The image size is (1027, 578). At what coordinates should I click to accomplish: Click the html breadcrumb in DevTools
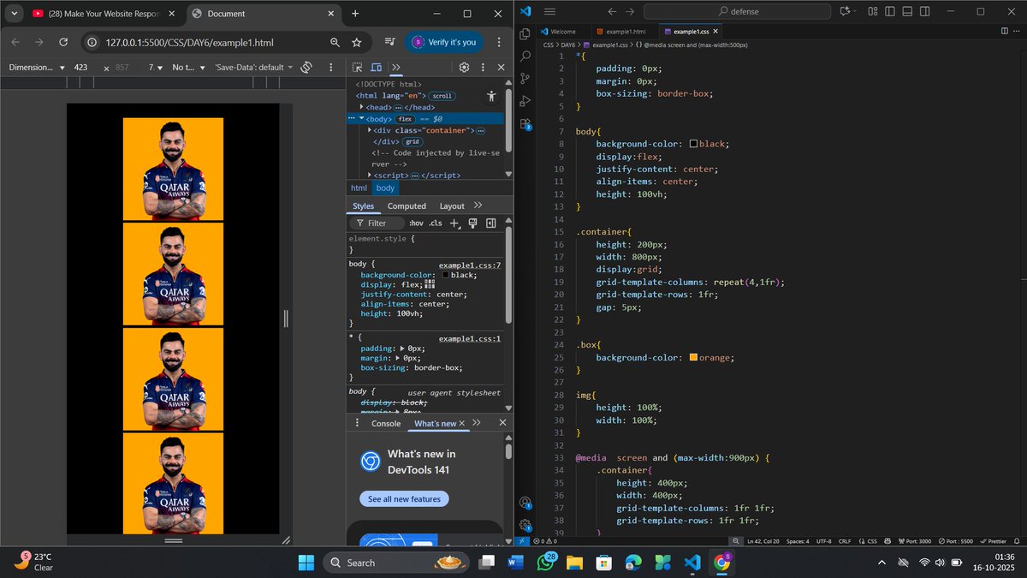(x=359, y=188)
